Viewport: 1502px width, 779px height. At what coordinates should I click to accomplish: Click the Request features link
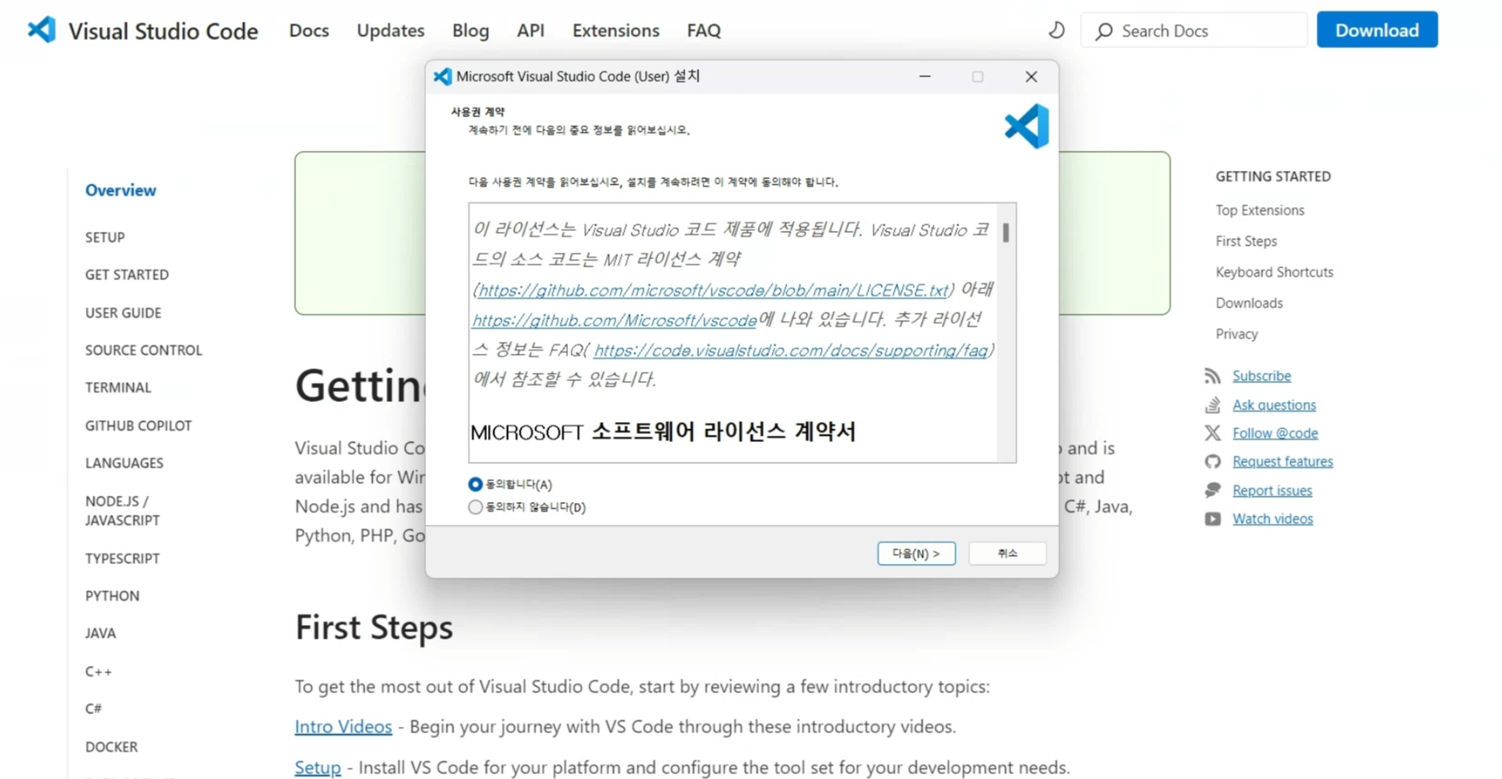tap(1282, 461)
